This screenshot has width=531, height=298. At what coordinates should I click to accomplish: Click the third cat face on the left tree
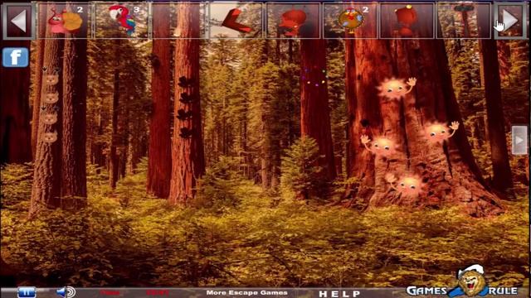50,118
